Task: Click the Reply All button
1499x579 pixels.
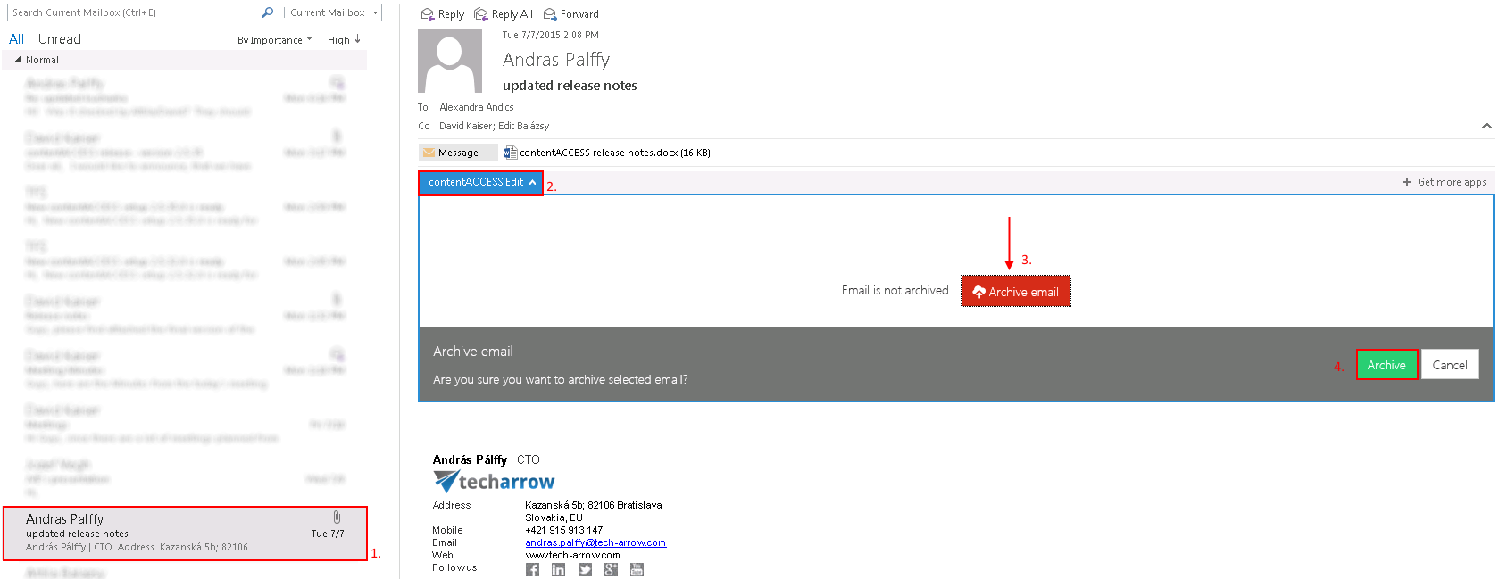Action: (504, 14)
